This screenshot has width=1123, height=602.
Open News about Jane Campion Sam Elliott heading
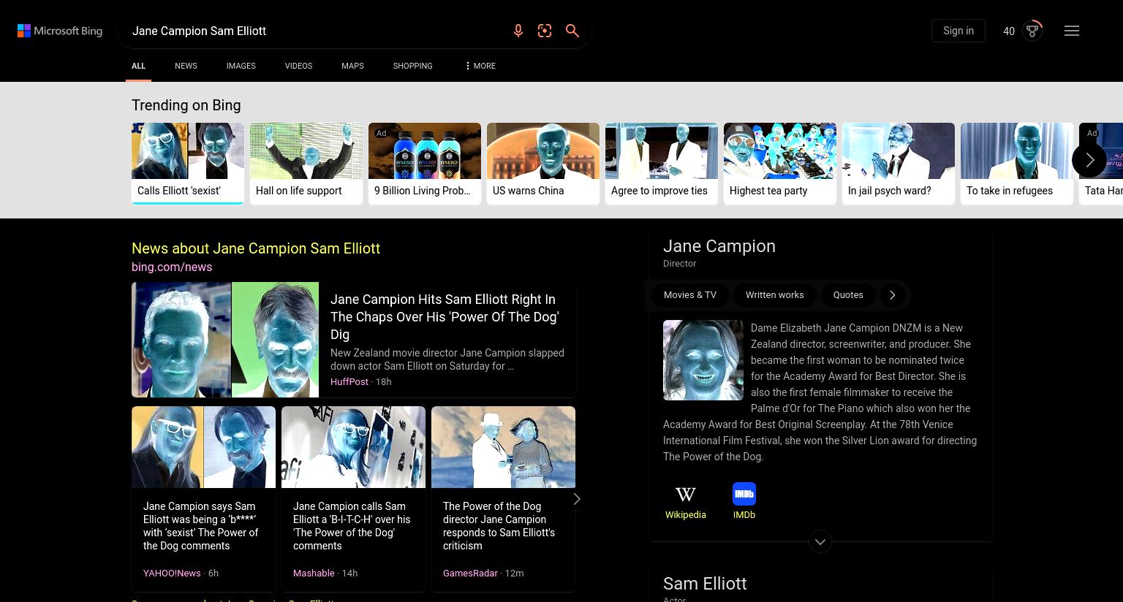(256, 248)
